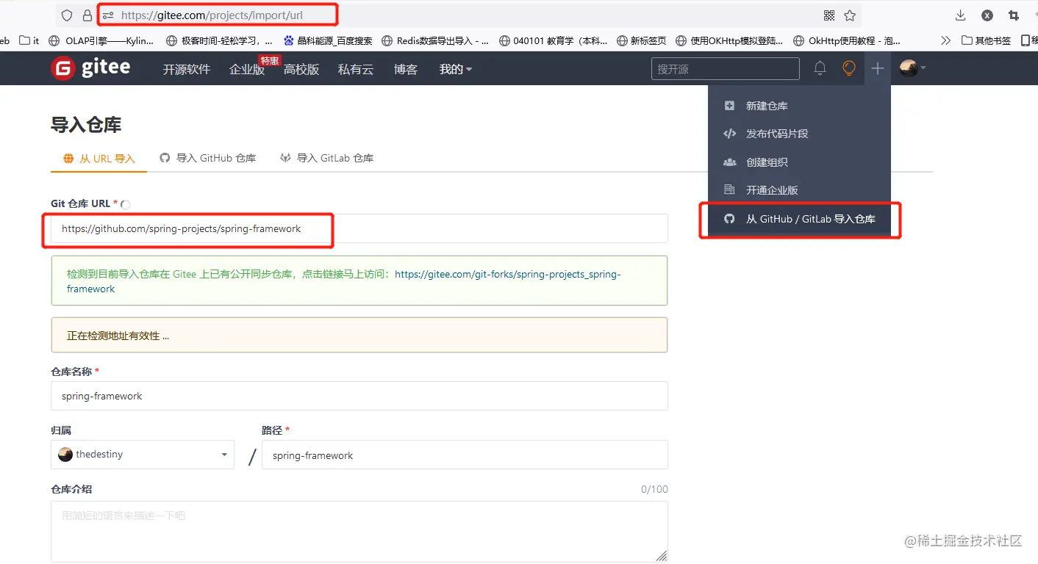Click the Git 仓库 URL field
This screenshot has width=1038, height=564.
(x=359, y=228)
